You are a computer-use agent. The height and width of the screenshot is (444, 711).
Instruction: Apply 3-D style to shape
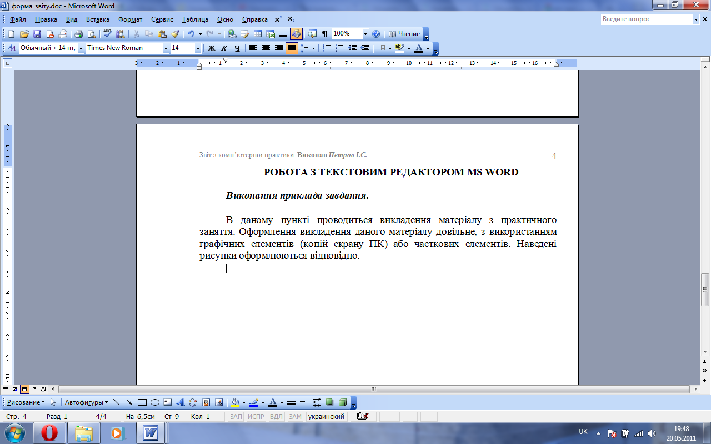pyautogui.click(x=343, y=402)
